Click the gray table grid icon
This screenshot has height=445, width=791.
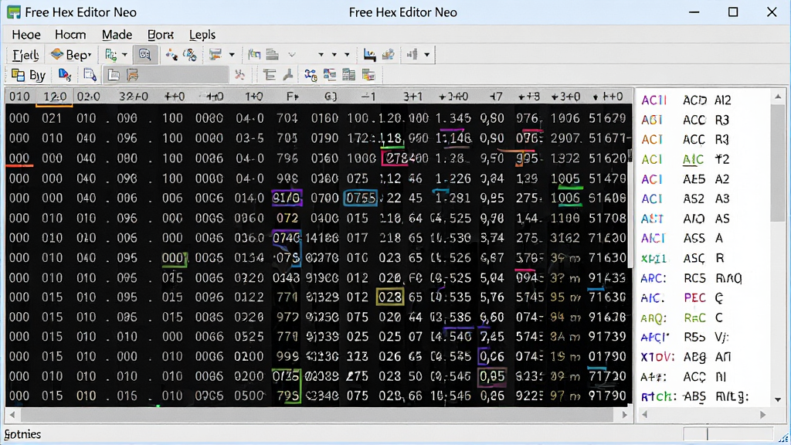pyautogui.click(x=348, y=75)
